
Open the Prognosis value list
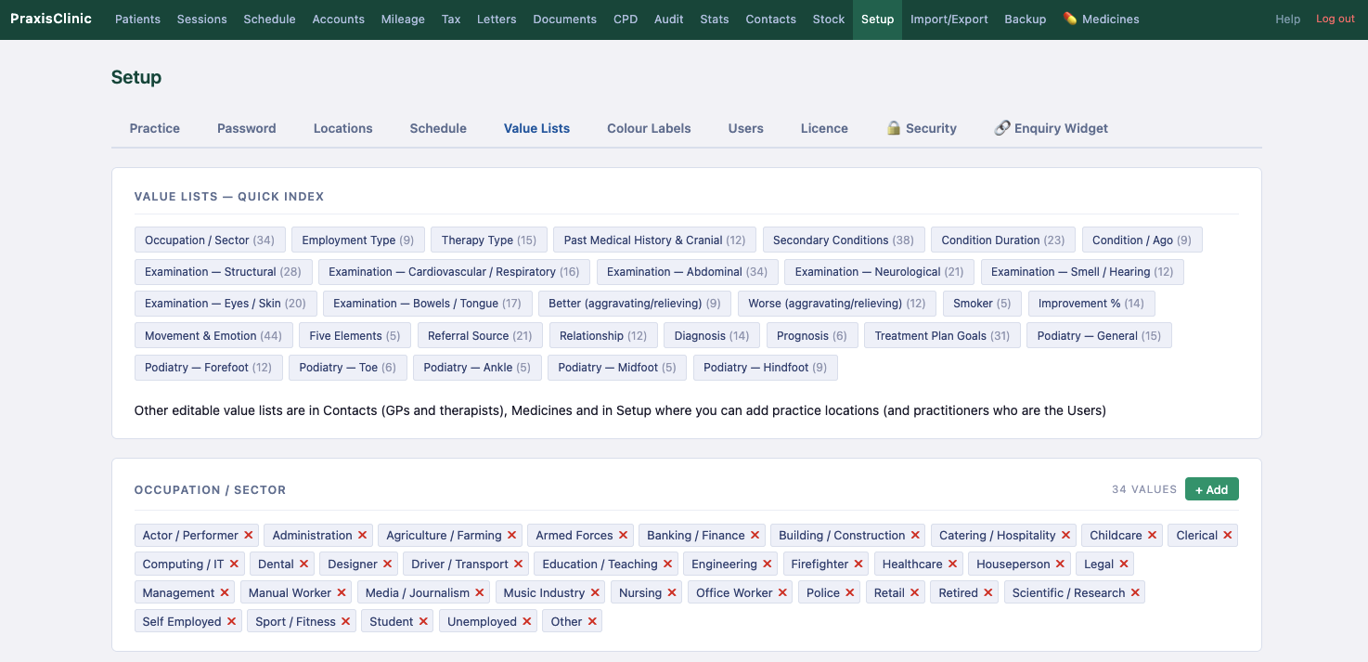coord(811,336)
